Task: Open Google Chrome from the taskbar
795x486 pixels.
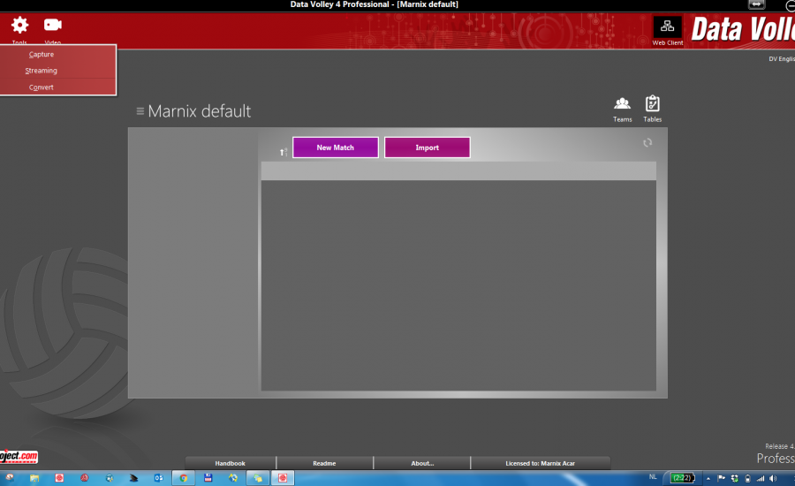Action: [184, 478]
